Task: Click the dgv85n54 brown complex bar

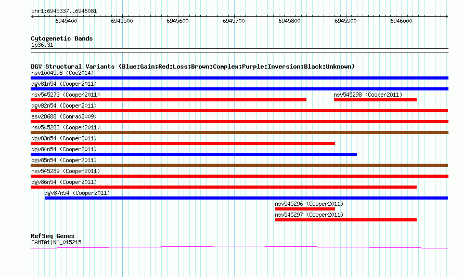Action: point(239,165)
